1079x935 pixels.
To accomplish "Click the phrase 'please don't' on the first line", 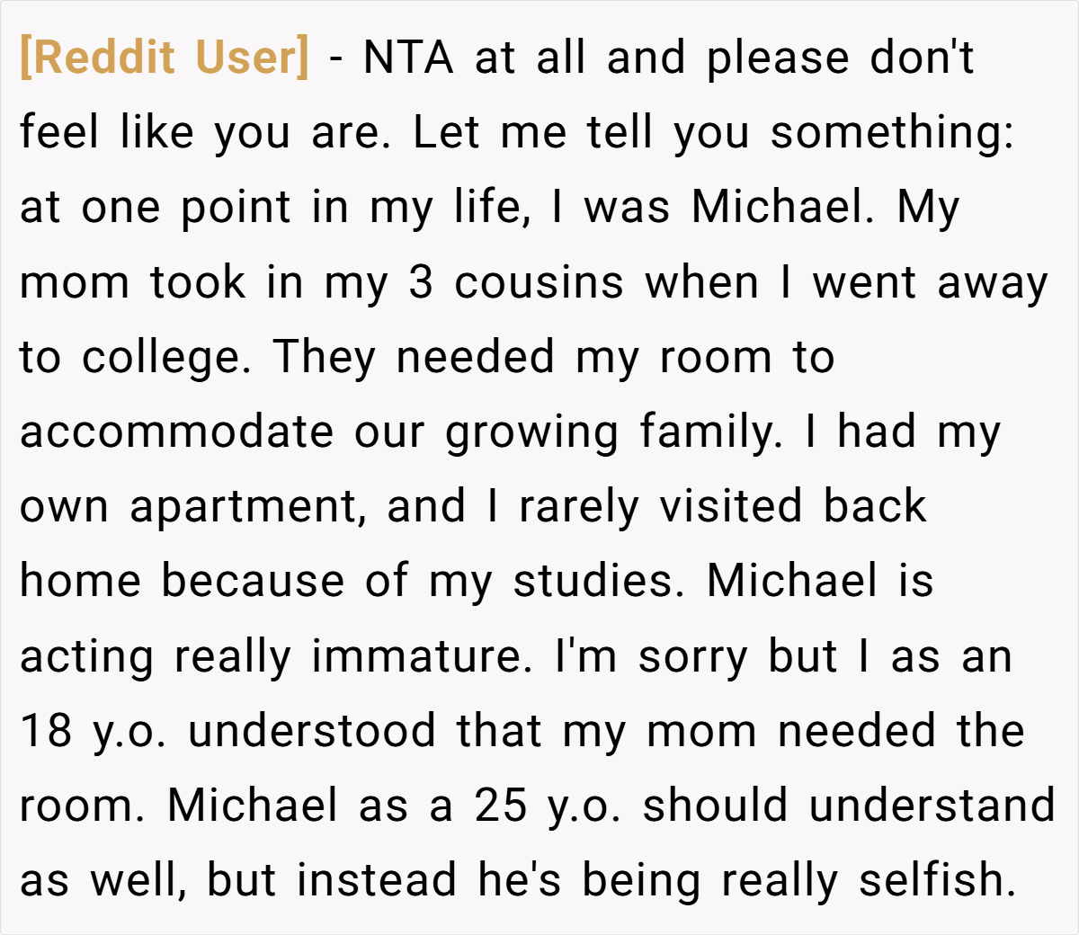I will pos(841,59).
